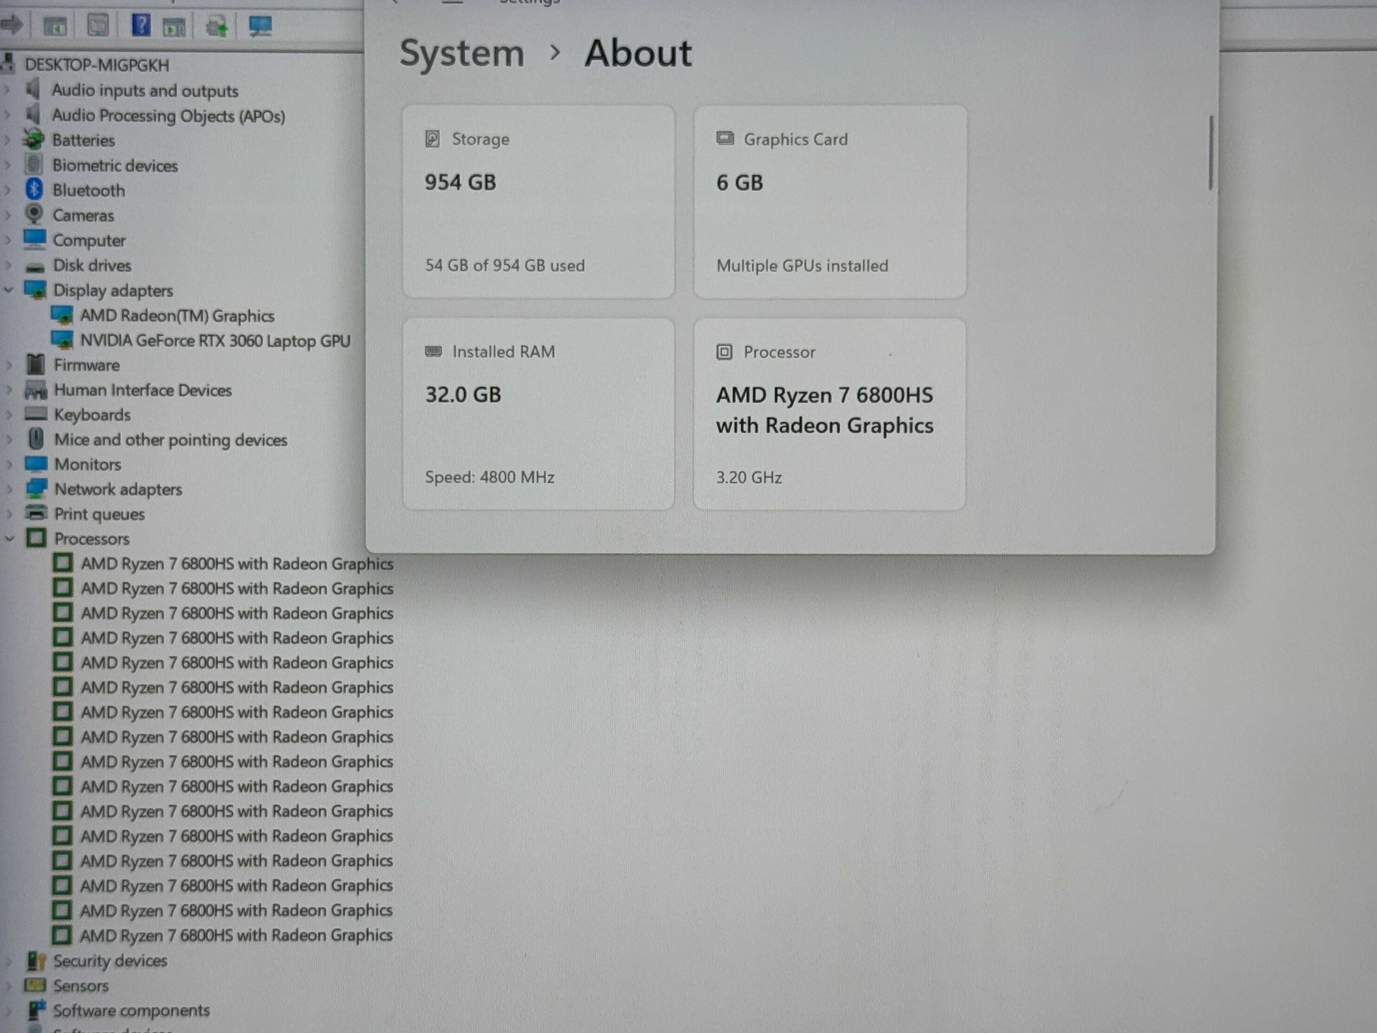Screen dimensions: 1377x1033
Task: Click 'Speed: 4800 MHz' text
Action: pyautogui.click(x=490, y=477)
